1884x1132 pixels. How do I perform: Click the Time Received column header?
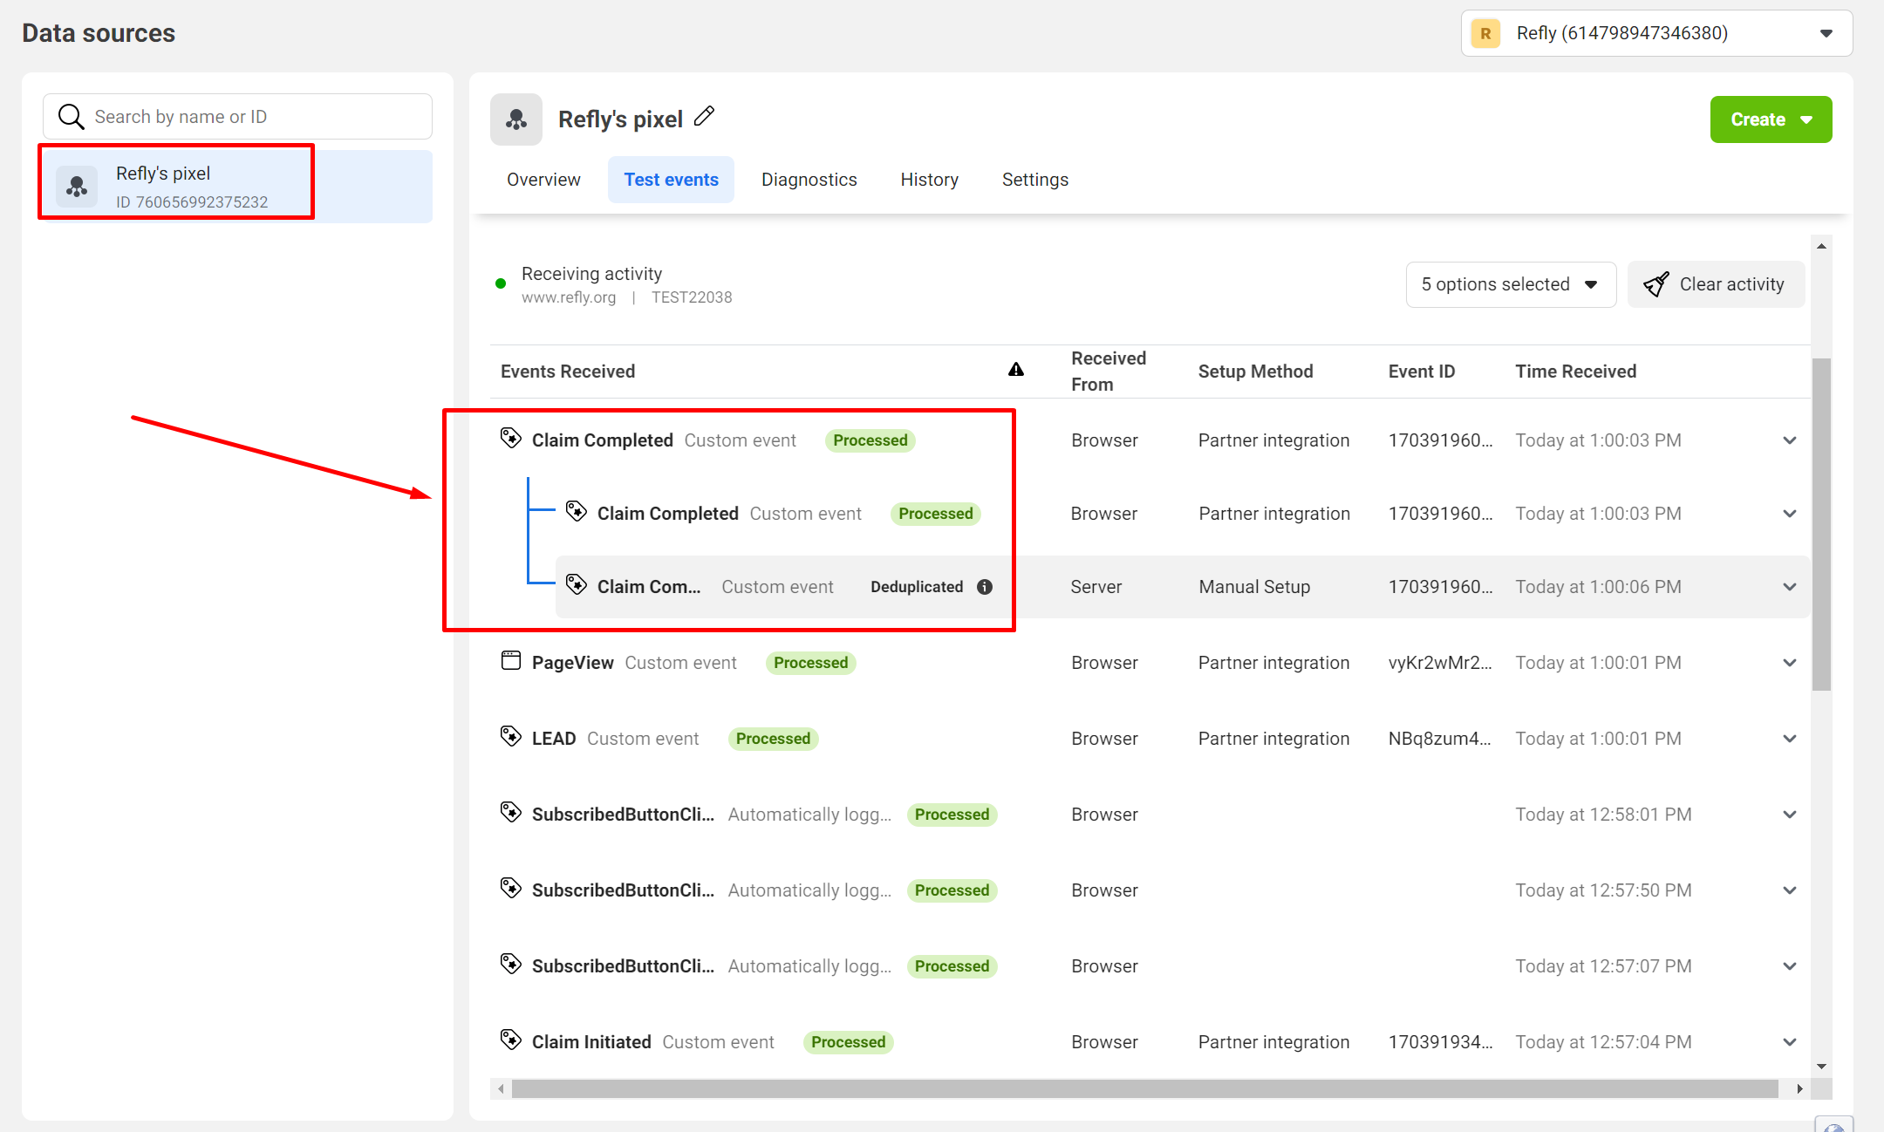1575,372
